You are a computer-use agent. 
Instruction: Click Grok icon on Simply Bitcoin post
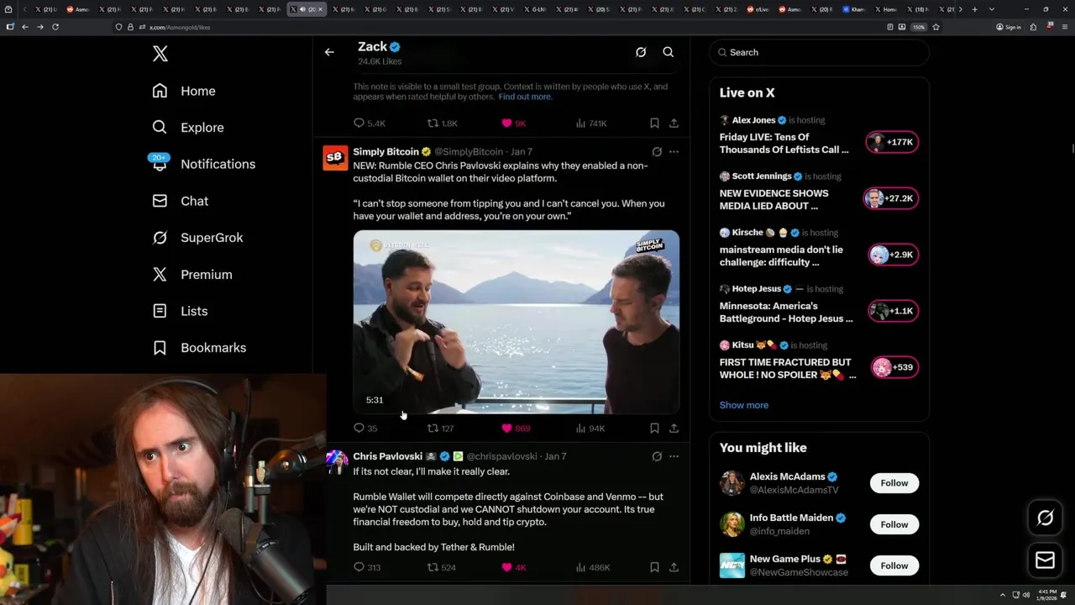click(657, 152)
